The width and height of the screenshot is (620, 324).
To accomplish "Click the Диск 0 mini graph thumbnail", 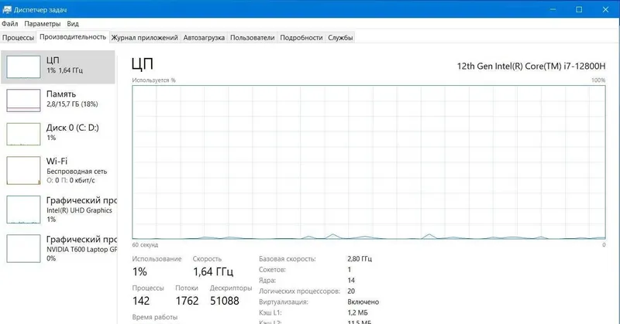I will (x=23, y=134).
